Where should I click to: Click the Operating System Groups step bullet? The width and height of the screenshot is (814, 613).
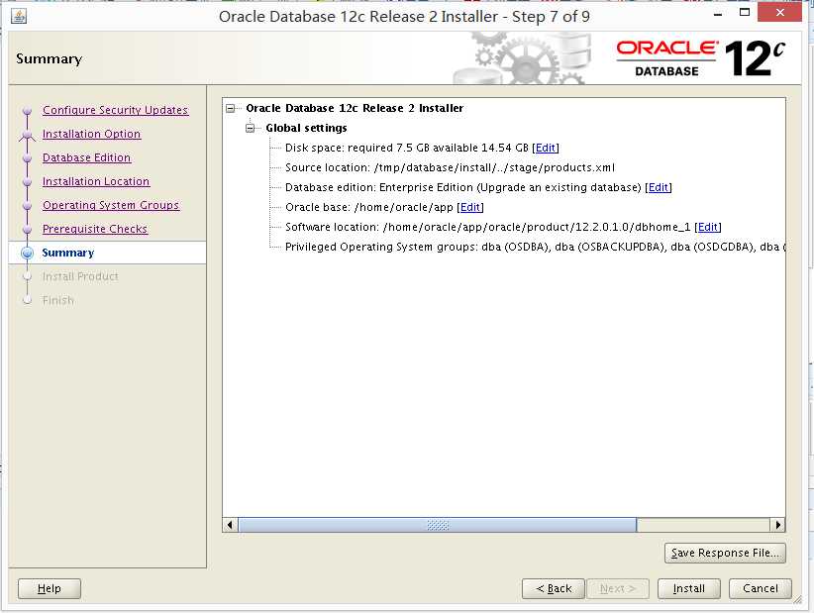point(27,206)
